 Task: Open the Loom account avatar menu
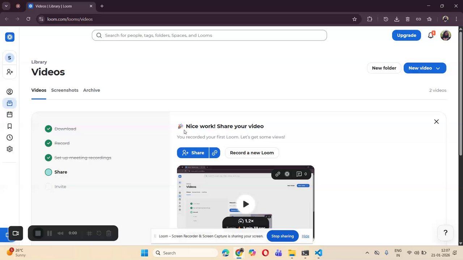pyautogui.click(x=446, y=35)
